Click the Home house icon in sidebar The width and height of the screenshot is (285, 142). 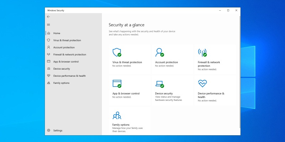pos(48,33)
